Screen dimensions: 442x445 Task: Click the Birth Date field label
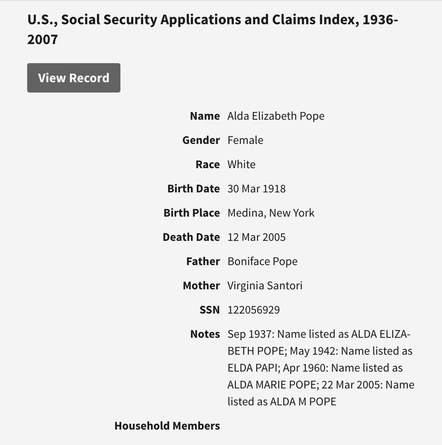tap(193, 189)
